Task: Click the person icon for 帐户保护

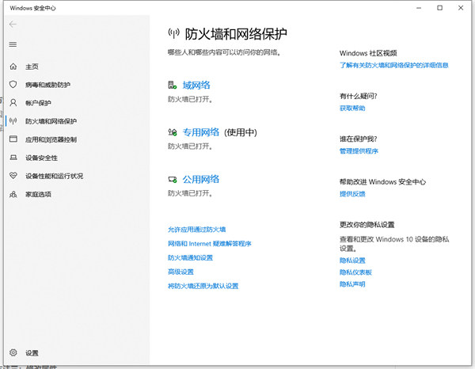Action: click(13, 103)
